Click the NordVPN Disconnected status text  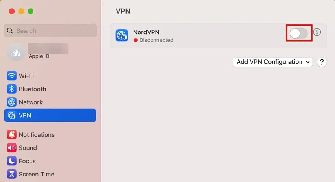pyautogui.click(x=156, y=40)
